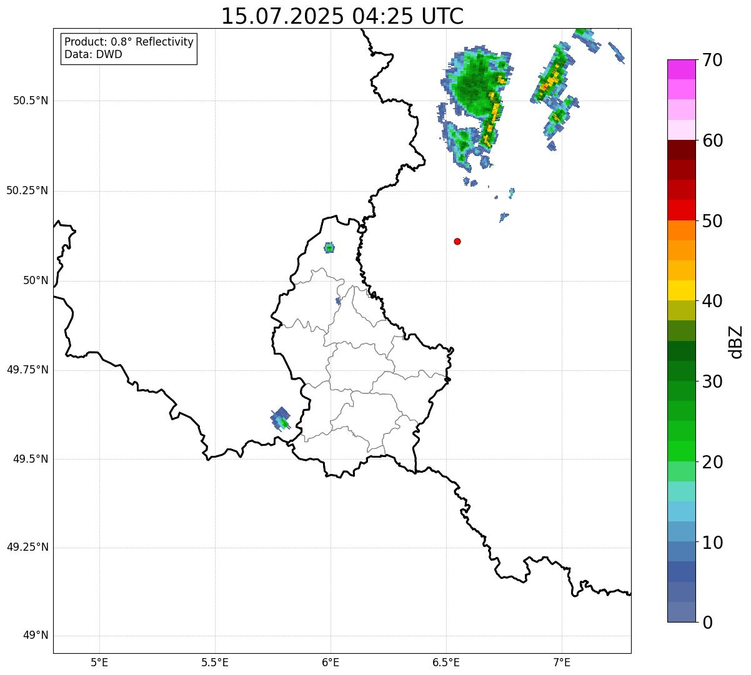
Task: Click the 49.25°N latitude label
Action: pos(27,548)
